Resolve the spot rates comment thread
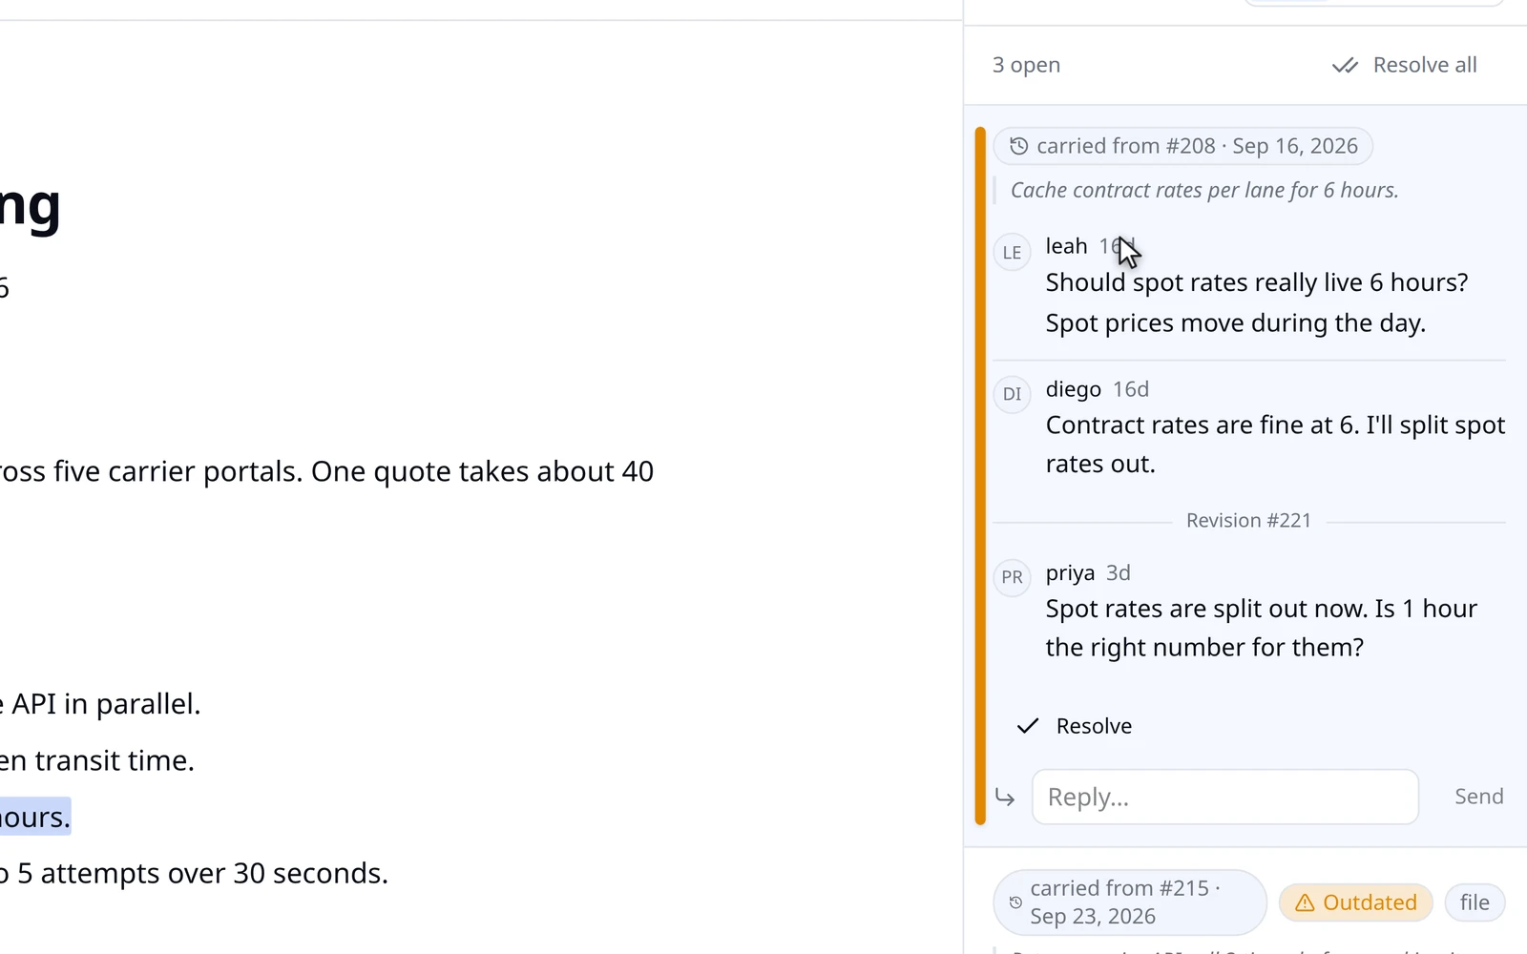The width and height of the screenshot is (1527, 954). tap(1075, 726)
